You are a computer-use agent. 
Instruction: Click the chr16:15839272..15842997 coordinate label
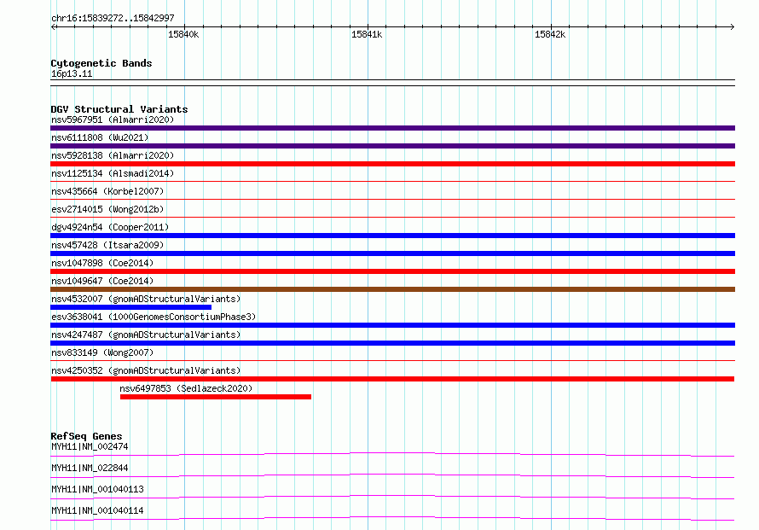tap(113, 19)
